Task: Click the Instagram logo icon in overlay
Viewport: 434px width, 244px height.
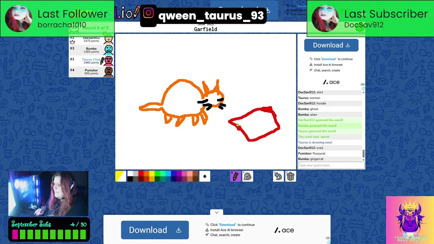Action: click(149, 13)
